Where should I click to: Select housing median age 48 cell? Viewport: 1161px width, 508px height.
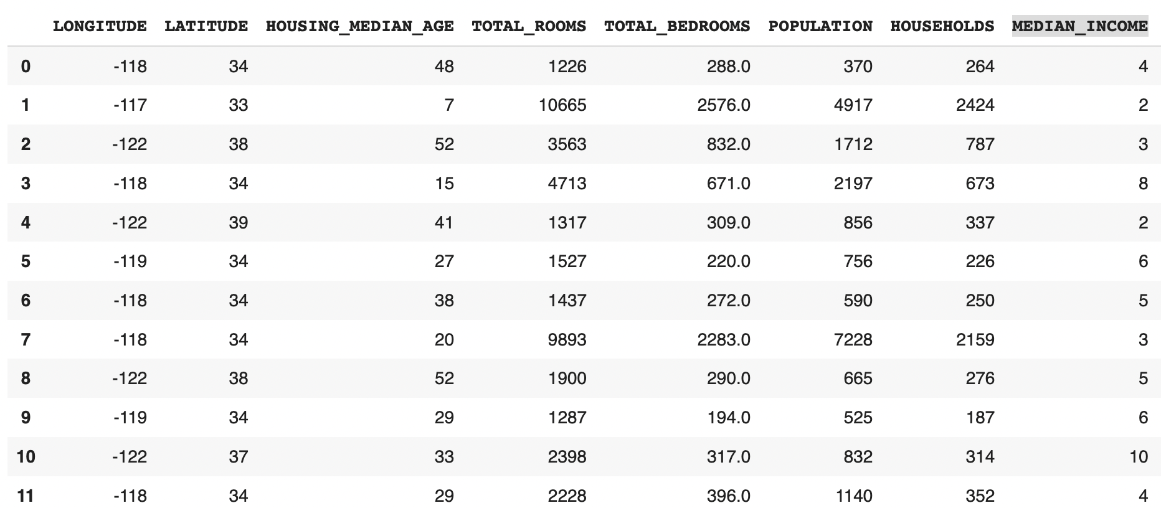coord(444,66)
